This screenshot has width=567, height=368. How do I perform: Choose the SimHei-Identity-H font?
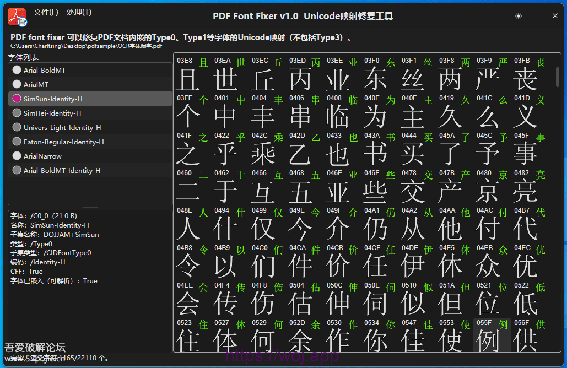pos(52,113)
